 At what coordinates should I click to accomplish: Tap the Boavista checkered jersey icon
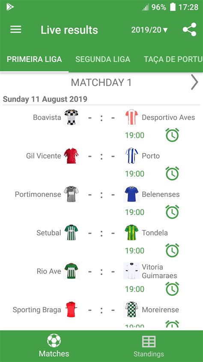tap(71, 117)
